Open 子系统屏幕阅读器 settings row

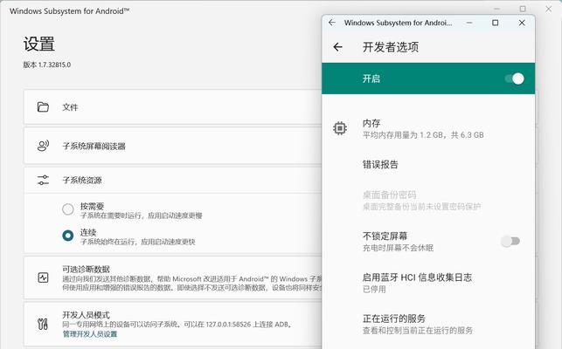173,146
